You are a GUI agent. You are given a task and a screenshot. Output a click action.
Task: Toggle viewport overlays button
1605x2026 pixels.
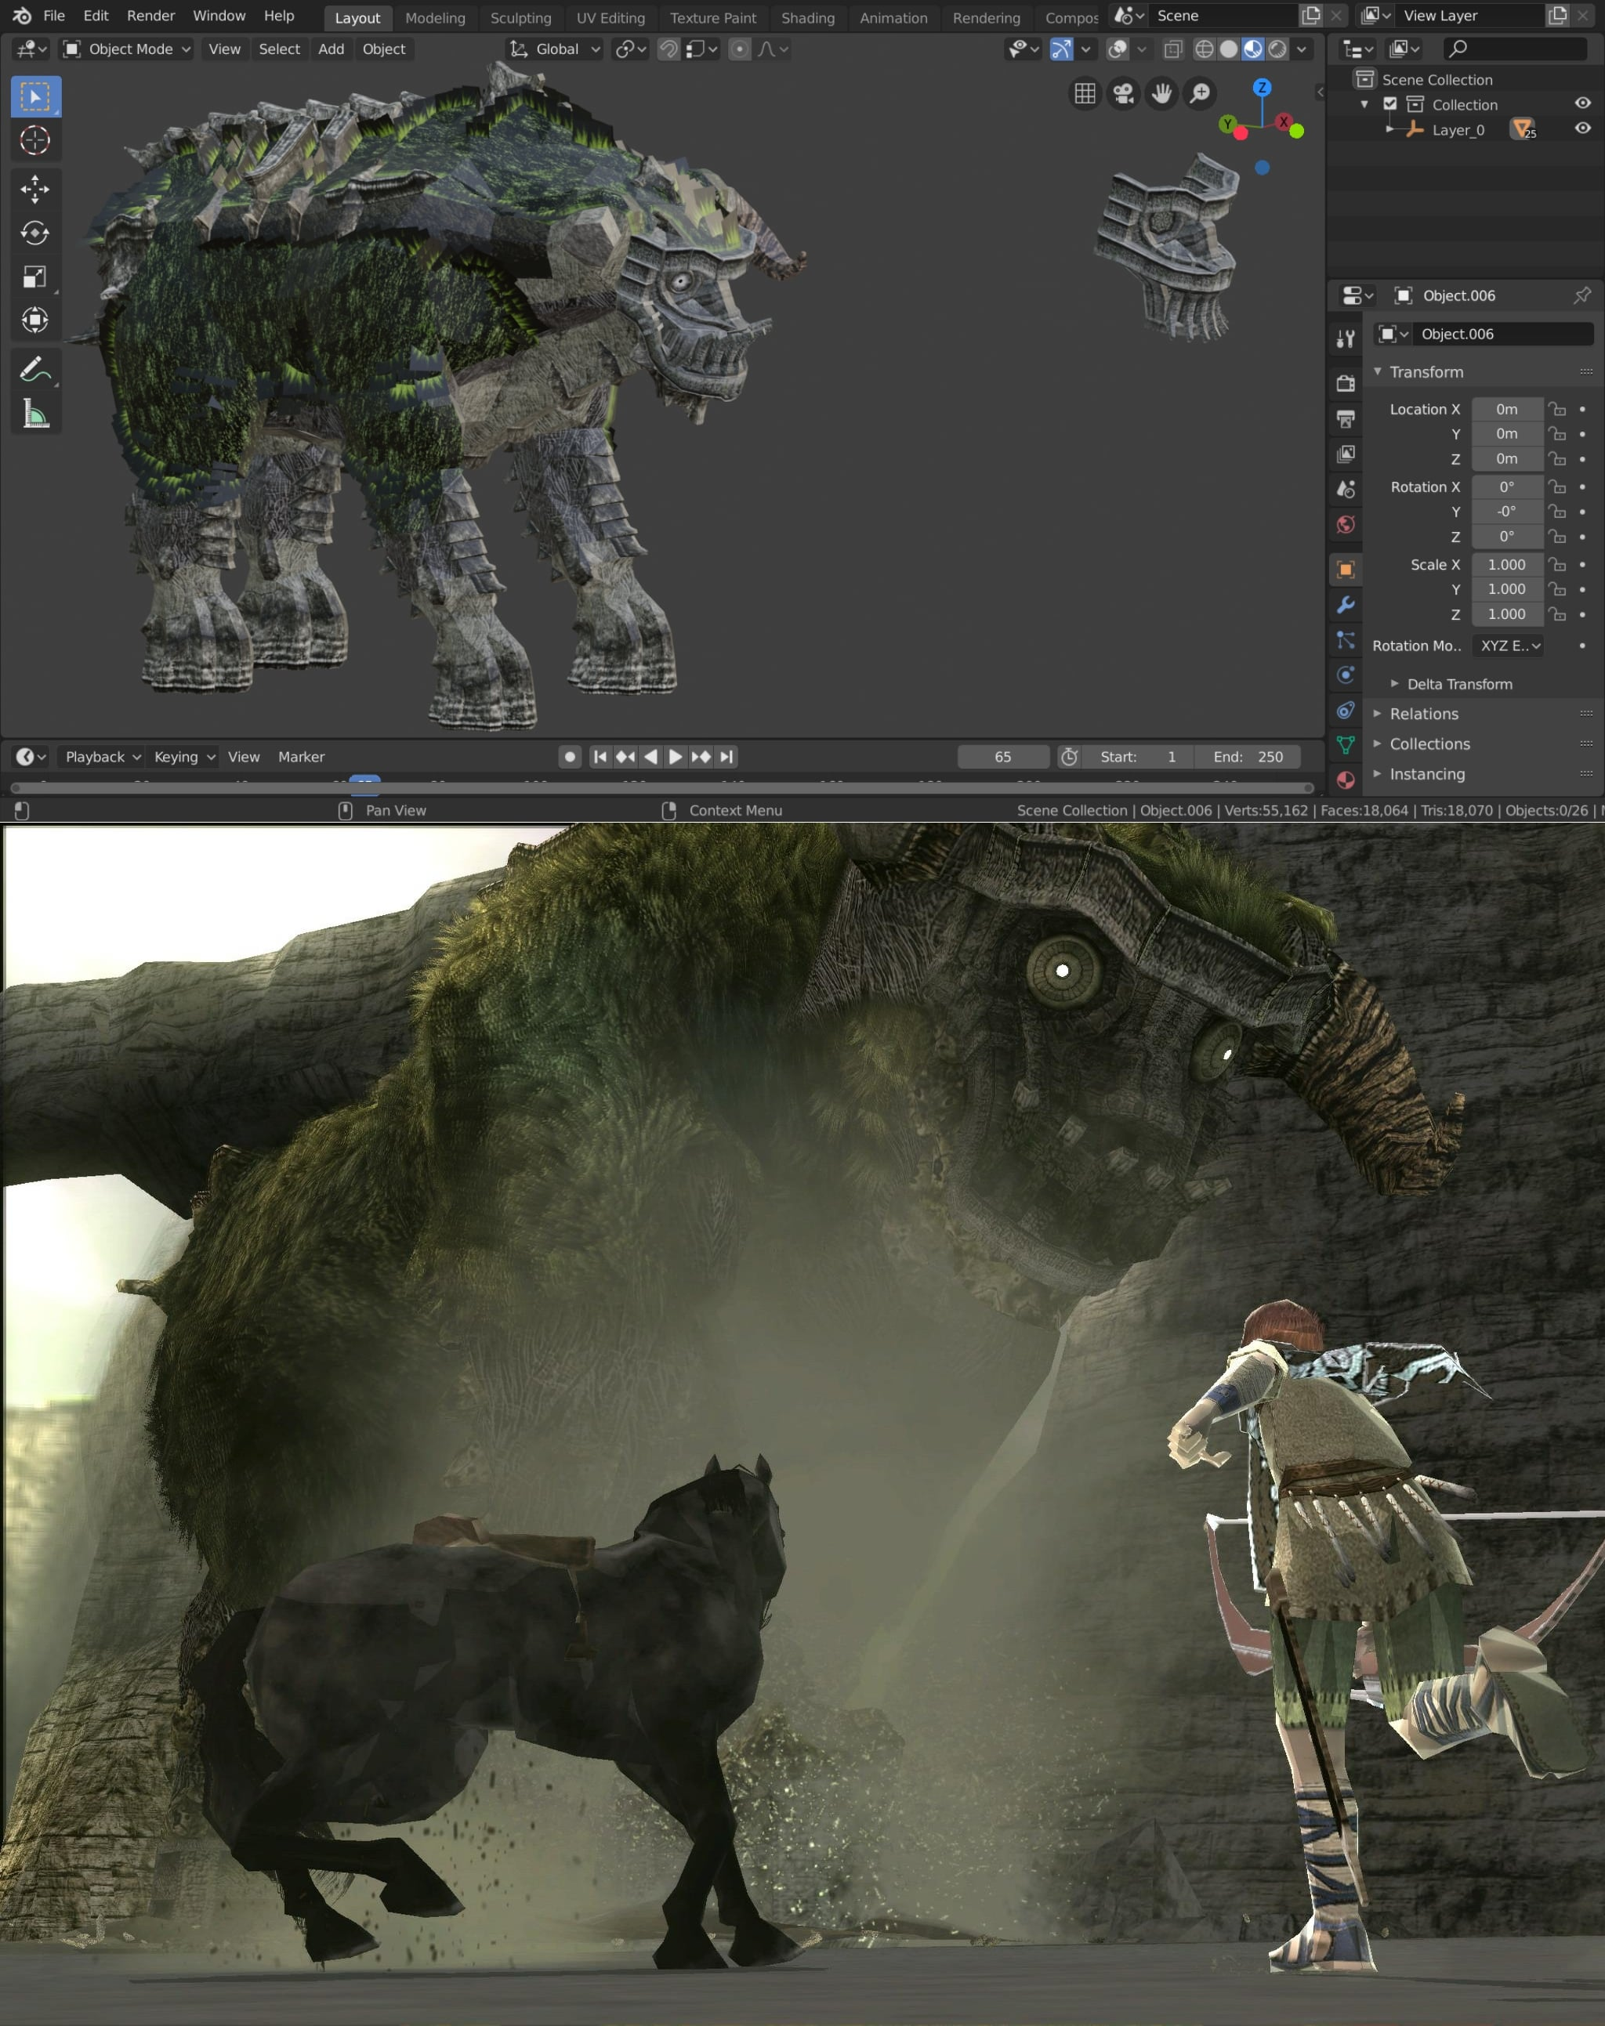pos(1118,50)
